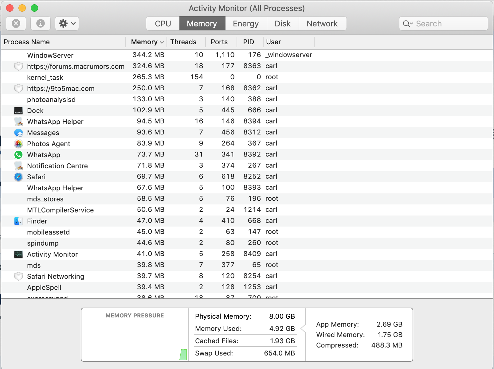Open the gear actions dropdown menu

click(x=67, y=23)
